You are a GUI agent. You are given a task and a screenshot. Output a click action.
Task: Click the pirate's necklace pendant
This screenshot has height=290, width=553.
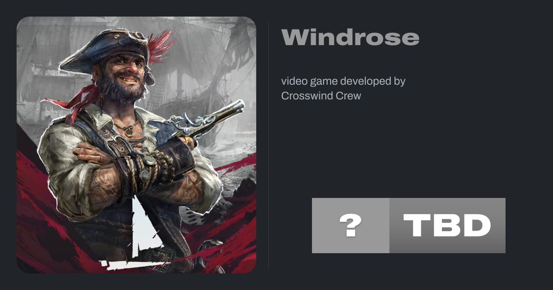[129, 131]
